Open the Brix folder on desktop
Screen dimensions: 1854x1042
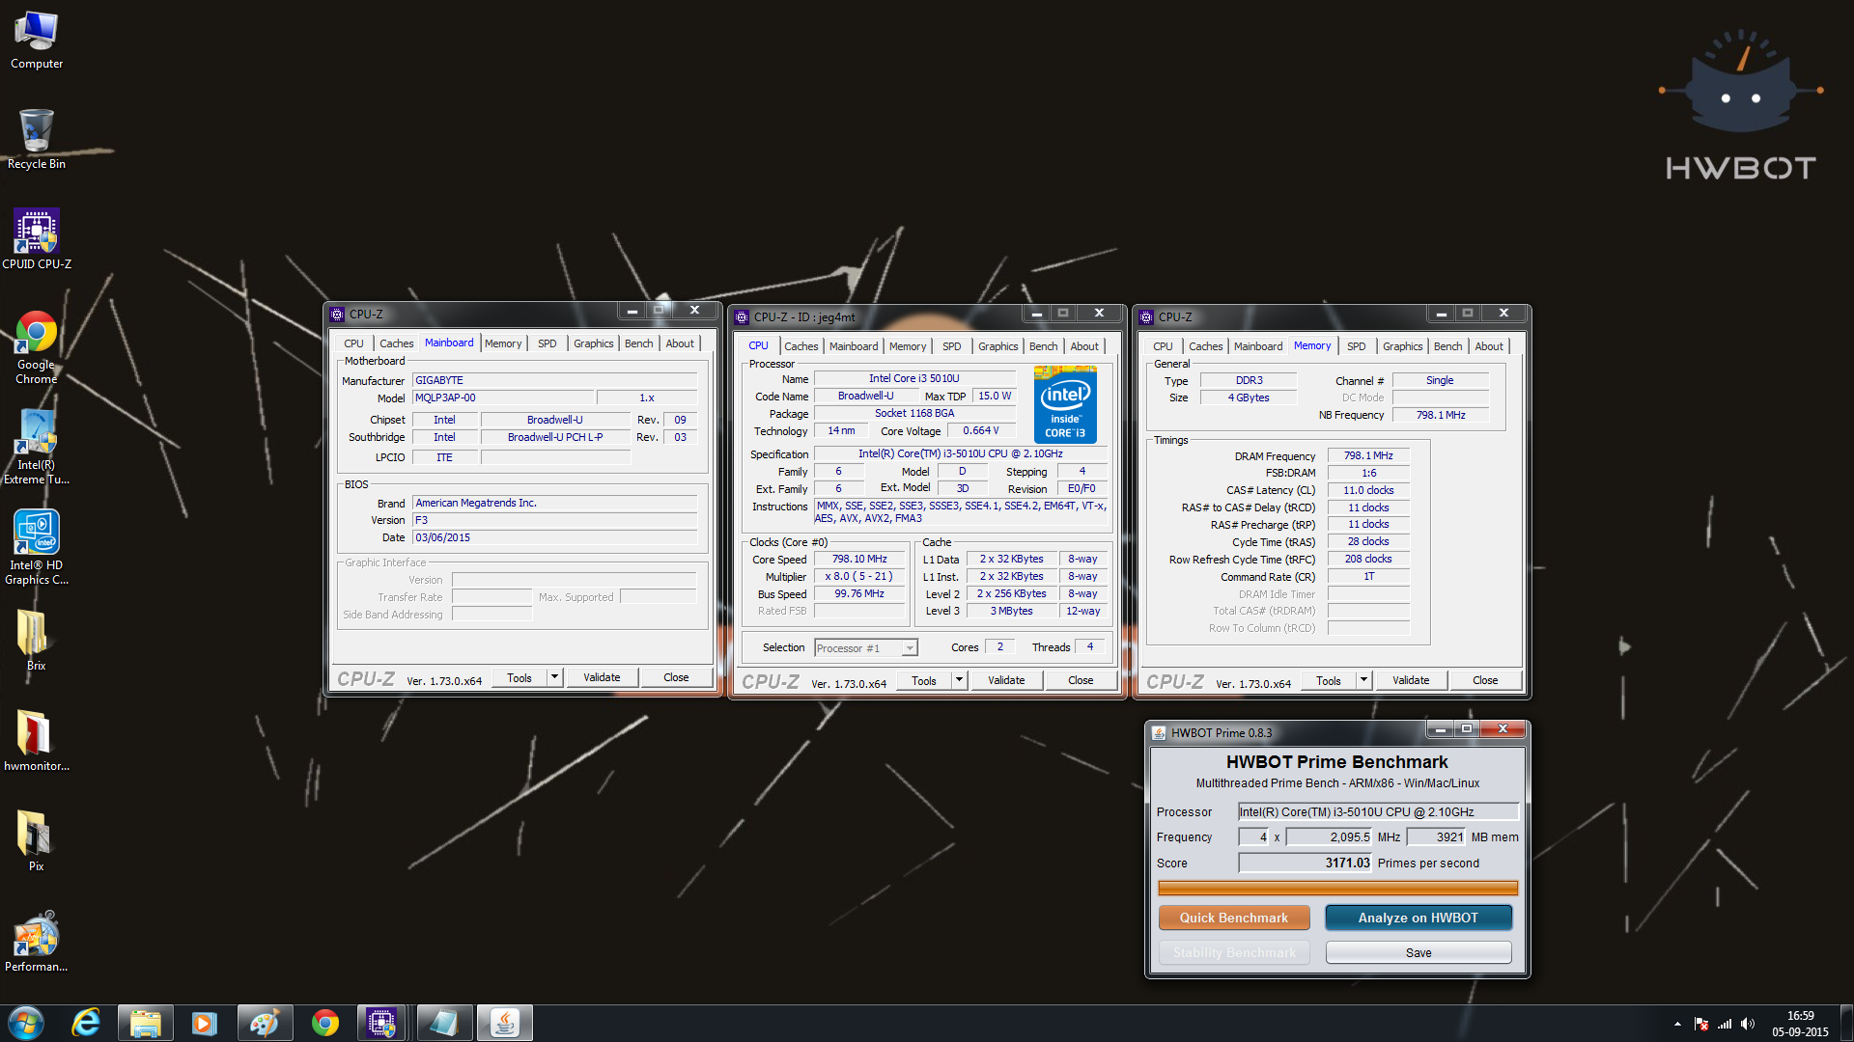click(37, 640)
